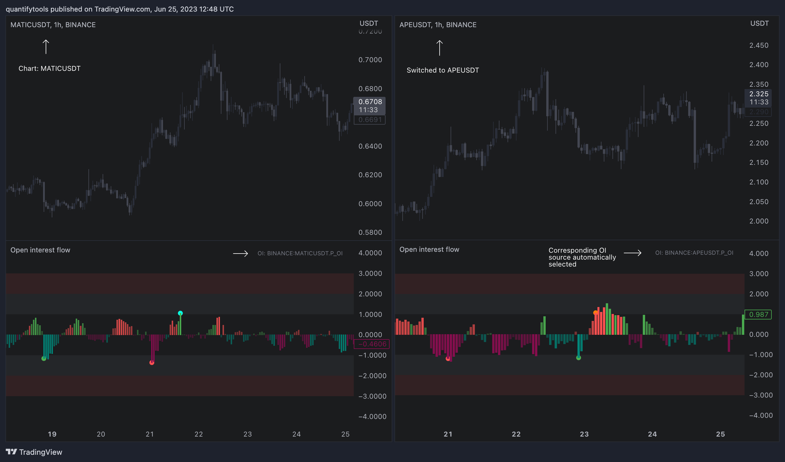Click the 2.400 price level on APE axis
The height and width of the screenshot is (462, 785).
click(x=758, y=64)
